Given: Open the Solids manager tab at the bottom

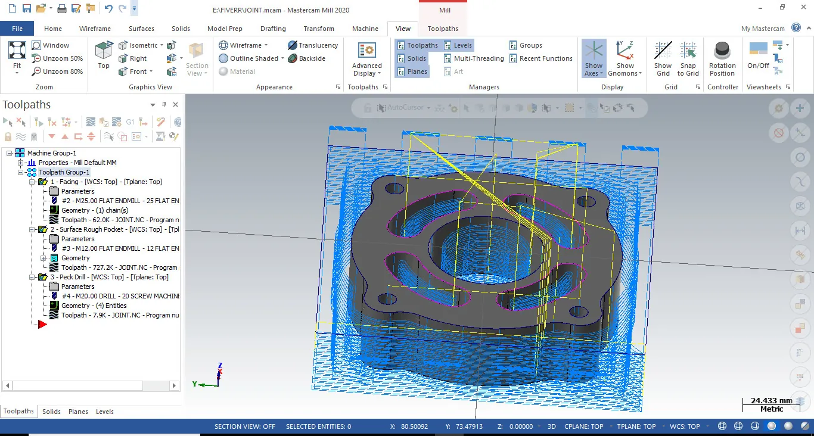Looking at the screenshot, I should 51,412.
